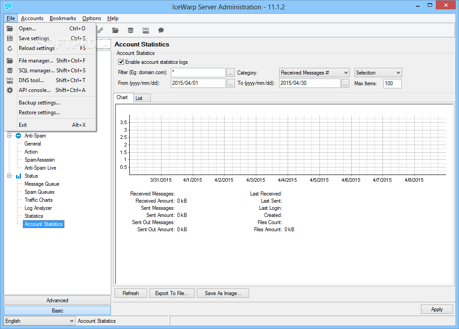The height and width of the screenshot is (329, 459).
Task: Click the Max Items input field
Action: (x=392, y=83)
